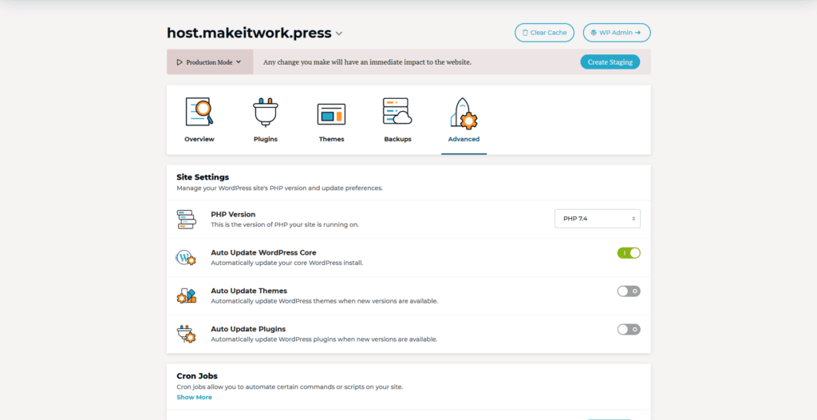Expand the host.makeitwork.press site chevron
Screen dimensions: 817x420
pos(338,34)
